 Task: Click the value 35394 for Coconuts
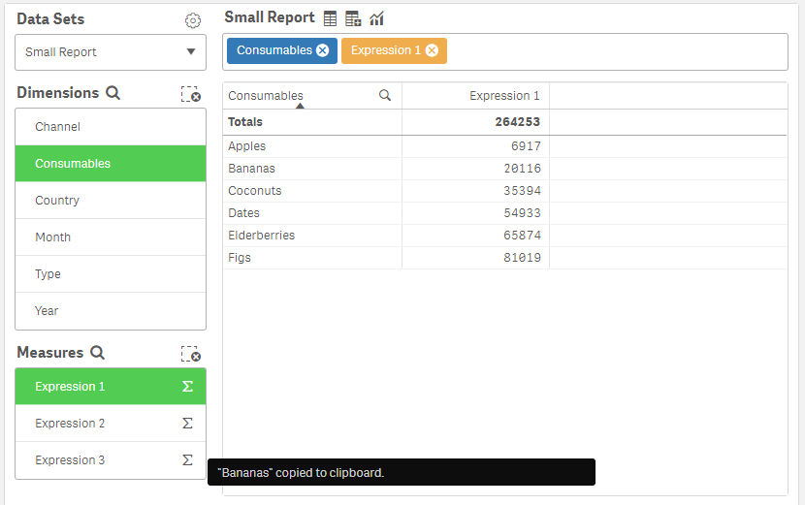click(x=522, y=191)
